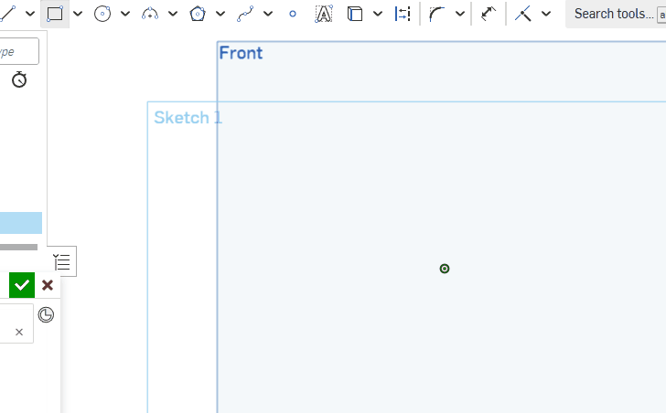Image resolution: width=666 pixels, height=413 pixels.
Task: Open the Search tools box
Action: click(x=615, y=14)
